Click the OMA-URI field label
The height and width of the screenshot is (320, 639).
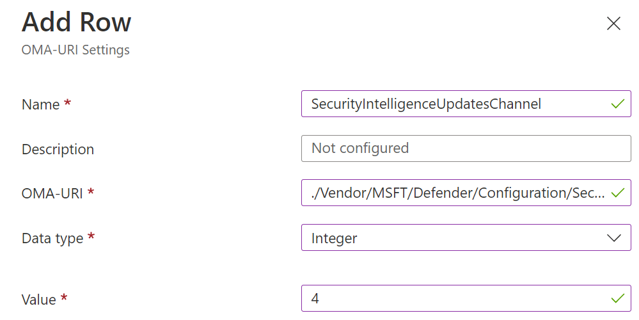click(52, 193)
